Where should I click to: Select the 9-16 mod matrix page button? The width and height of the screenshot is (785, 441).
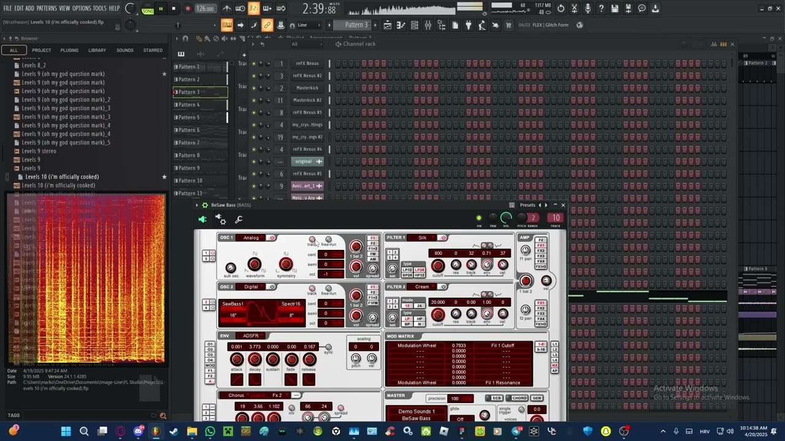click(x=541, y=349)
